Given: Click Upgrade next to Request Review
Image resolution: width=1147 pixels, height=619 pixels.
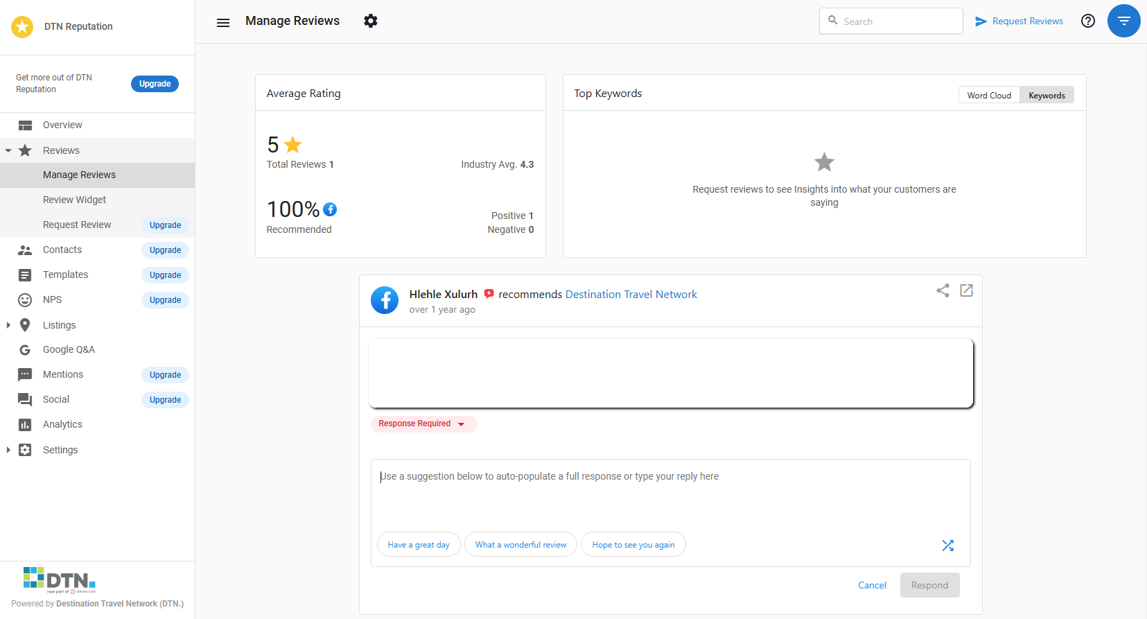Looking at the screenshot, I should pos(165,225).
